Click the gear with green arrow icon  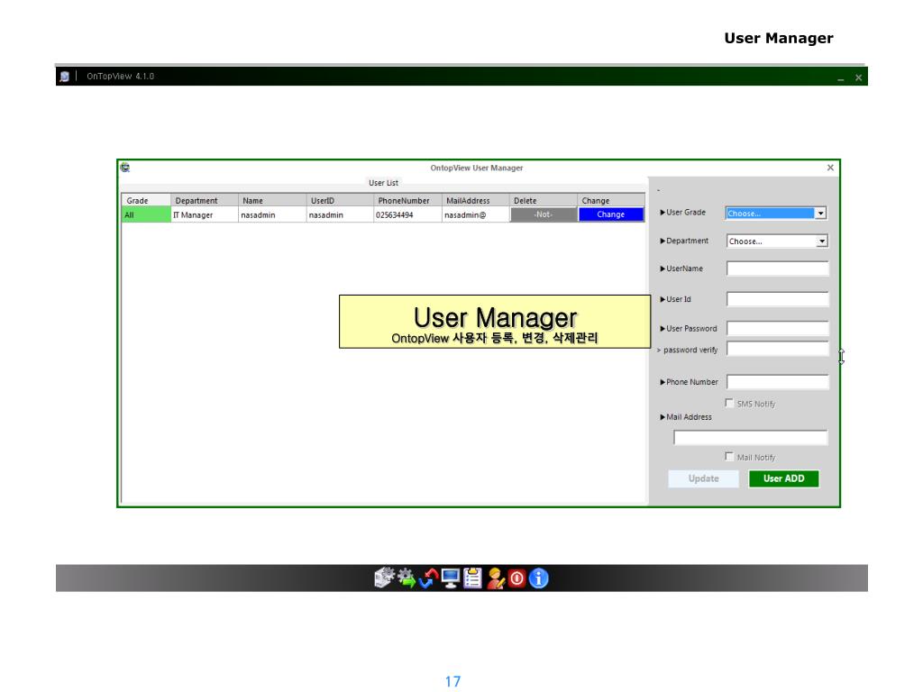(x=407, y=578)
